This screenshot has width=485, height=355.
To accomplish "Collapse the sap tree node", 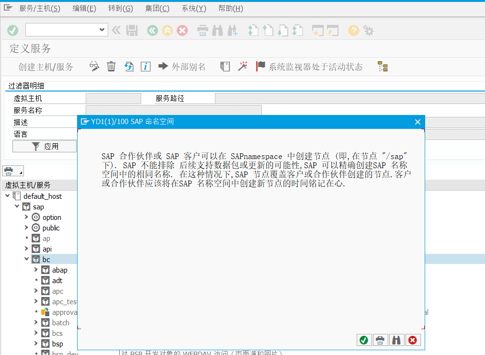I will tap(17, 206).
